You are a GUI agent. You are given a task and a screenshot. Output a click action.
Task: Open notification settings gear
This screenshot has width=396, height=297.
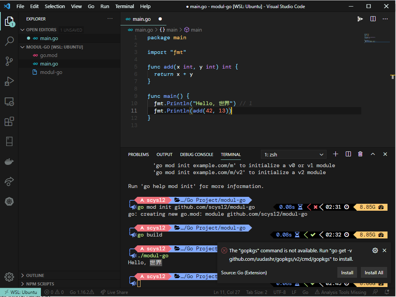pos(375,250)
